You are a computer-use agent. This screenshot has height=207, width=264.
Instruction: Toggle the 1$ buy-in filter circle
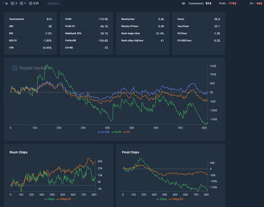[x=21, y=3]
